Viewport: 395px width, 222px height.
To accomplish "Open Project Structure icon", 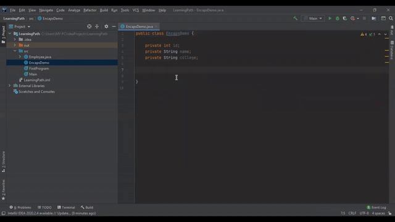I will click(x=374, y=18).
